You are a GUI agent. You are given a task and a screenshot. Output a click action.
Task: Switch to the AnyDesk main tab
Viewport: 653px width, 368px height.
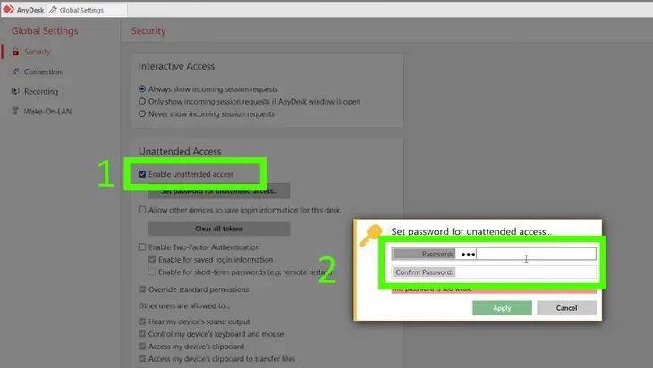click(x=23, y=10)
